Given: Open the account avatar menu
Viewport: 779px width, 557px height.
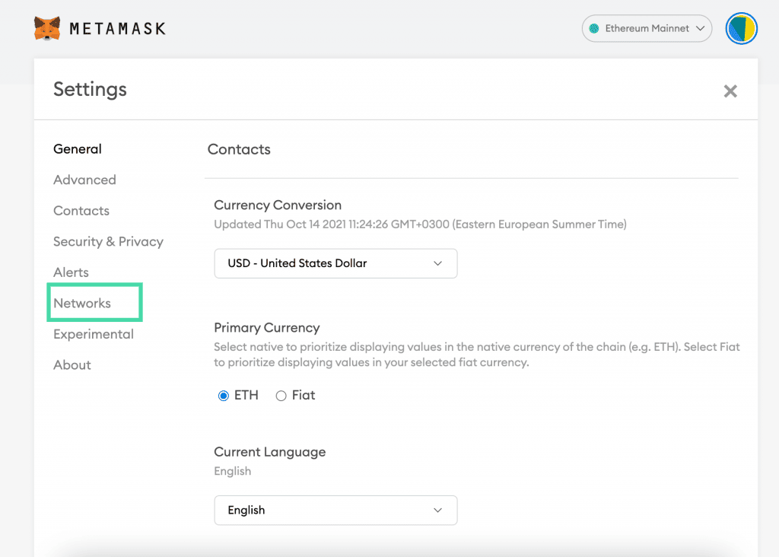Looking at the screenshot, I should (x=741, y=28).
